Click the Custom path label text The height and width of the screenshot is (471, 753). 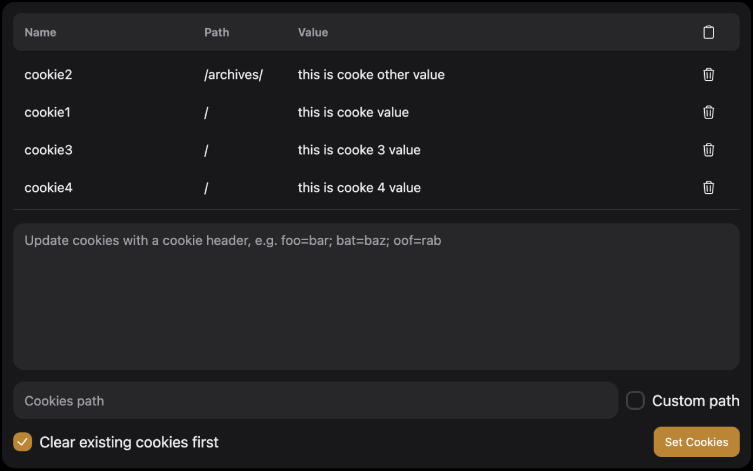click(696, 400)
